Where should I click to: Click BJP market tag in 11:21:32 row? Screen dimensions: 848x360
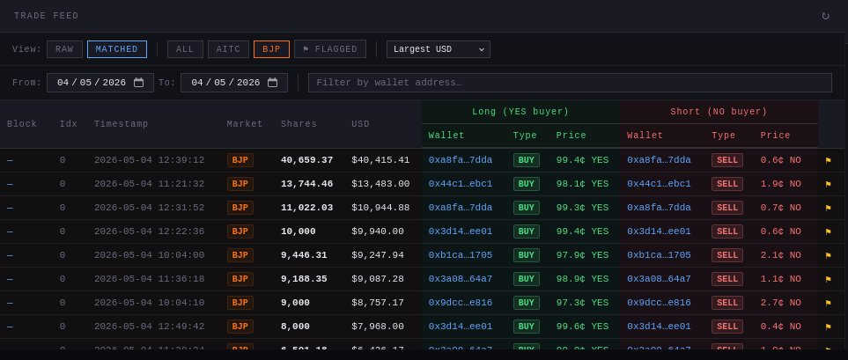(x=240, y=184)
